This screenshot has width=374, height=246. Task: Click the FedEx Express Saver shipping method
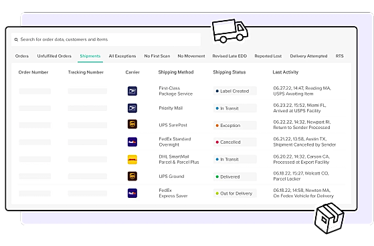(173, 193)
